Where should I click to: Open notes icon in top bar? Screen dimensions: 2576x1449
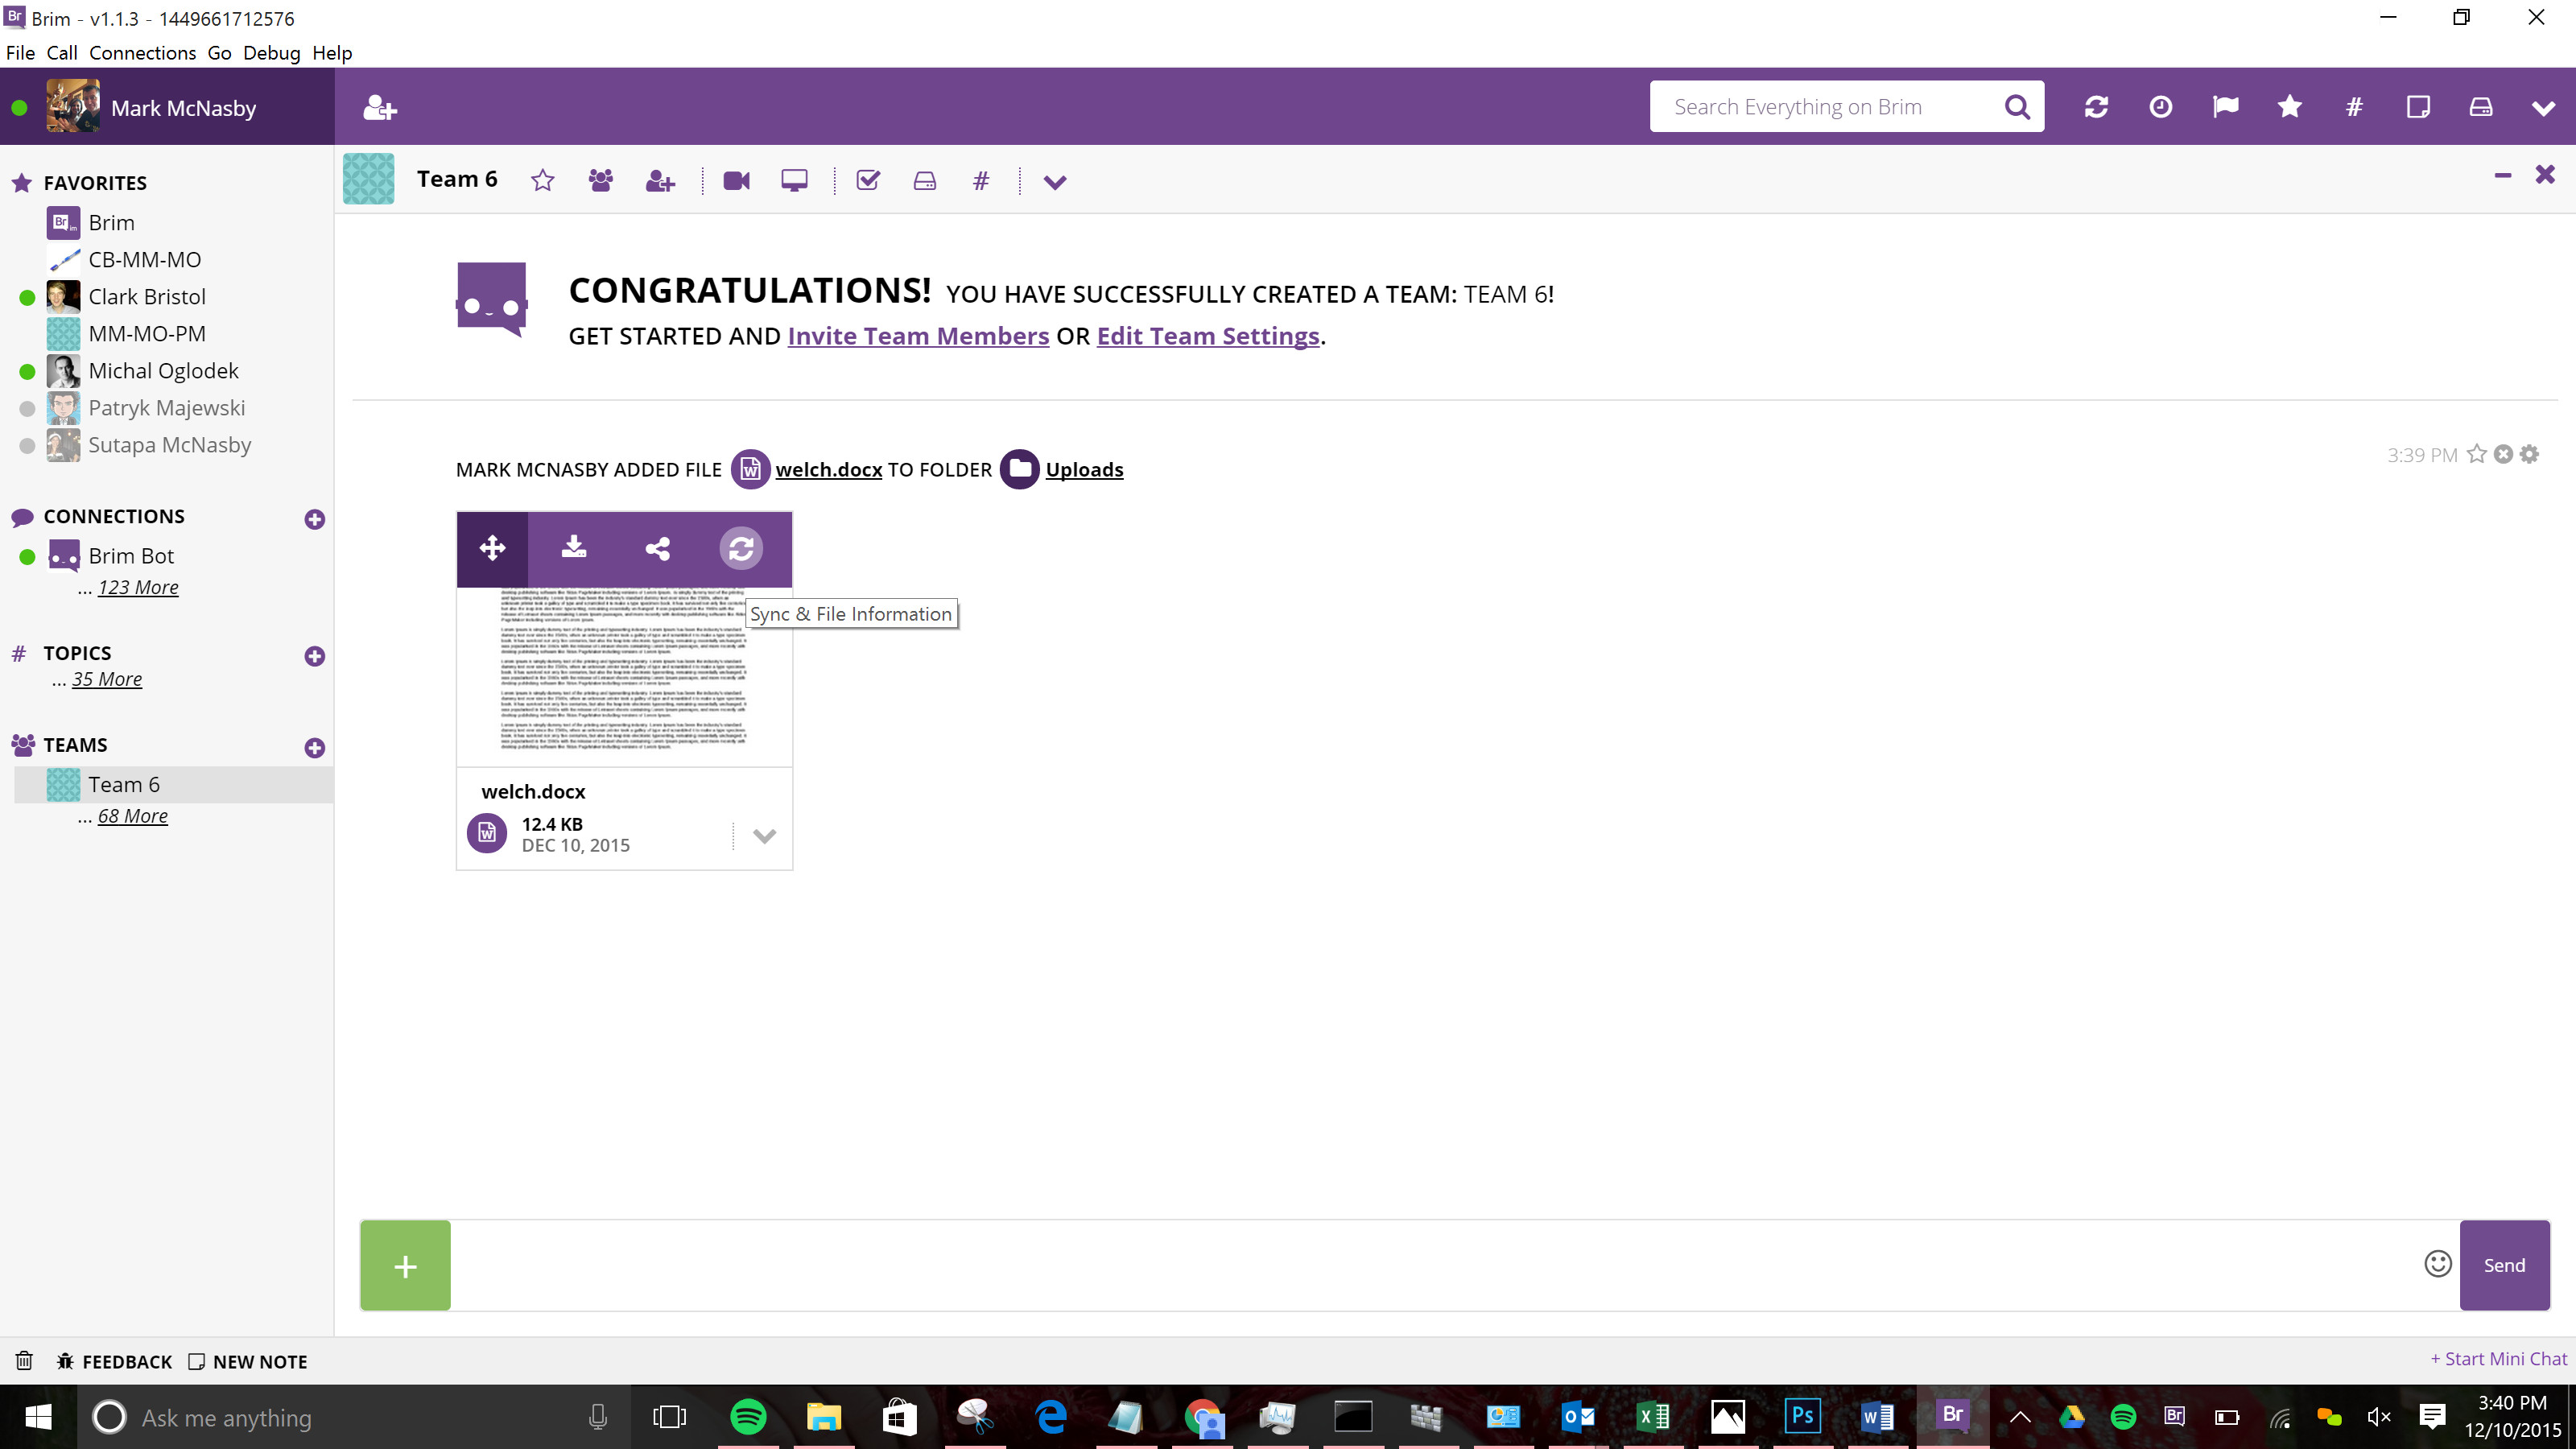[x=2418, y=107]
